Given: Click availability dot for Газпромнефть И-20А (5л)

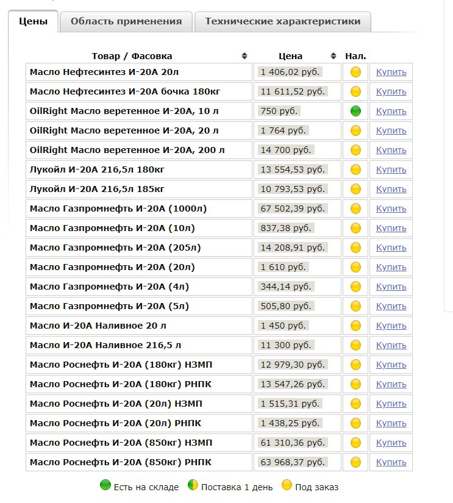Looking at the screenshot, I should (x=355, y=306).
